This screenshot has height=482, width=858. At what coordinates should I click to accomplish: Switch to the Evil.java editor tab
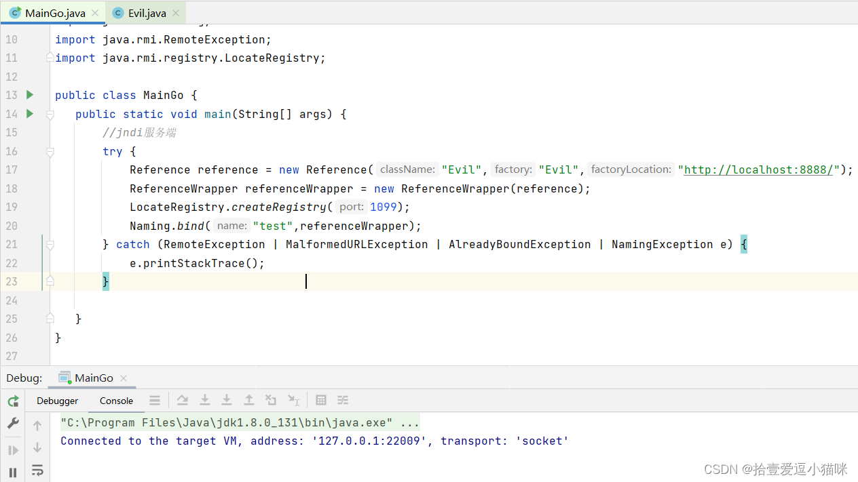coord(147,13)
